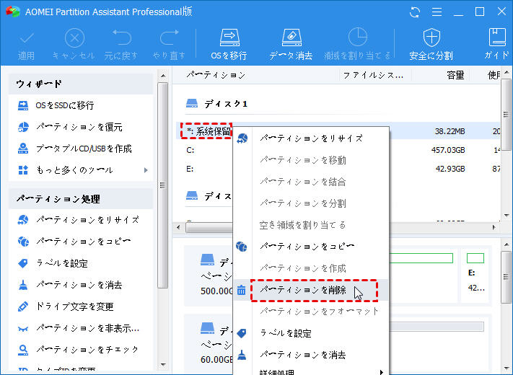This screenshot has height=375, width=513.
Task: Click the 適用 (Apply) checkmark icon
Action: click(27, 38)
